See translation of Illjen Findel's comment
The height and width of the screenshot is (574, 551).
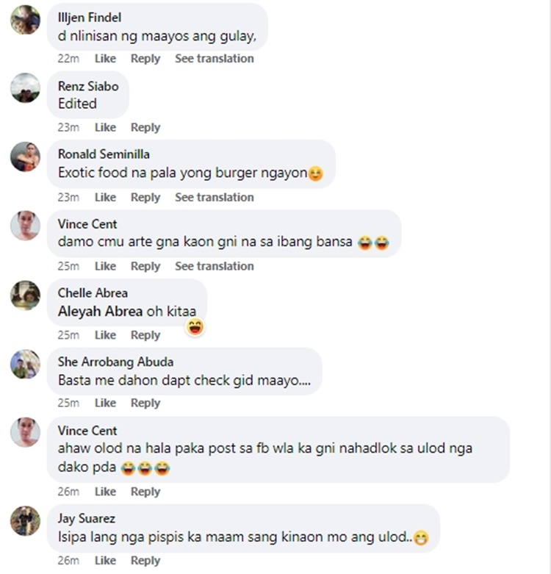(x=215, y=59)
